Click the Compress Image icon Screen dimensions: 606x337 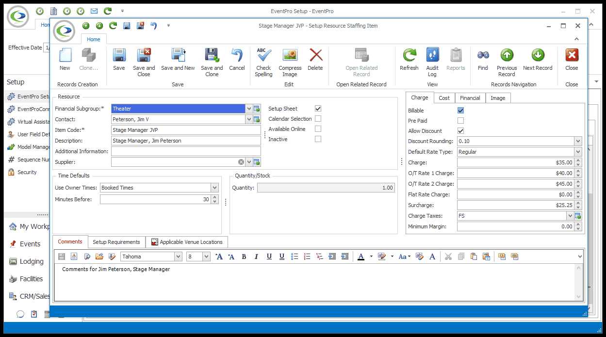tap(290, 55)
